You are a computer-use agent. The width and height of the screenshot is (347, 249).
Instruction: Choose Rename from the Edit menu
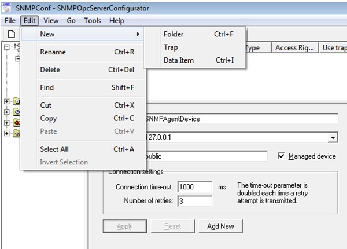(83, 52)
